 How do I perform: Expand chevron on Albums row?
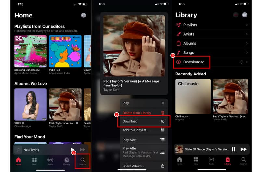(x=247, y=43)
